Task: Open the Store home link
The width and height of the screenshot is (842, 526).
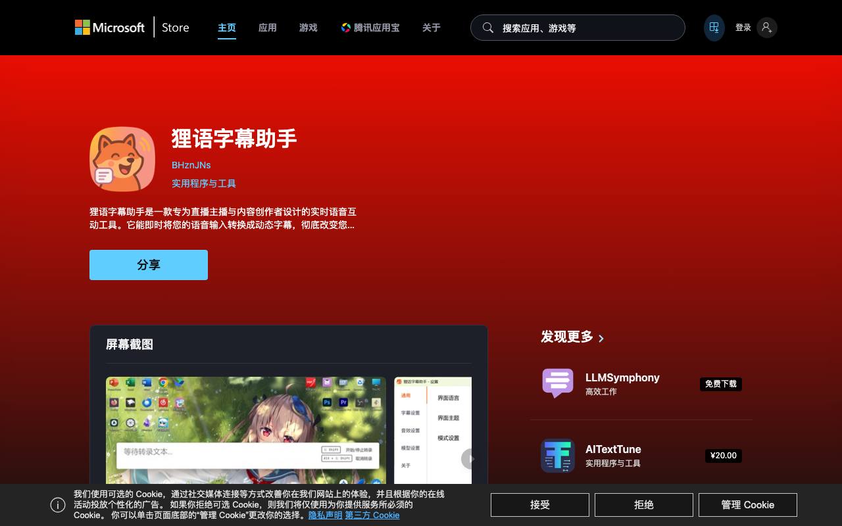Action: [175, 28]
